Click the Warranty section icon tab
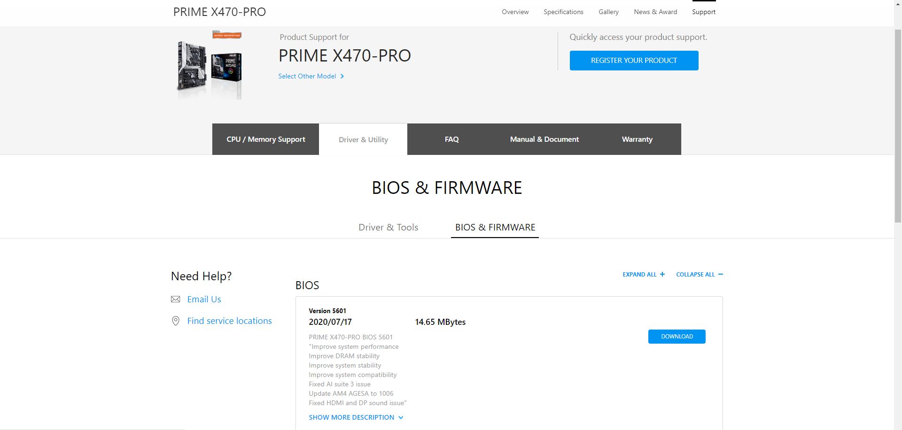Screen dimensions: 902x430 (637, 139)
